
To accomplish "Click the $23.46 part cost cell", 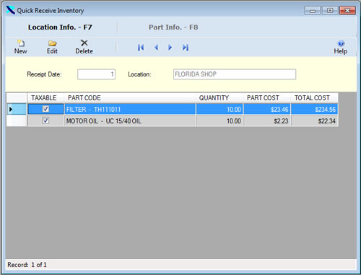I will (x=267, y=109).
